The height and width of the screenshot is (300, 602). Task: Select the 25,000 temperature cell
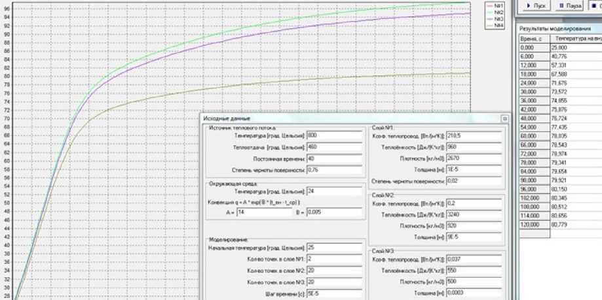pos(576,48)
